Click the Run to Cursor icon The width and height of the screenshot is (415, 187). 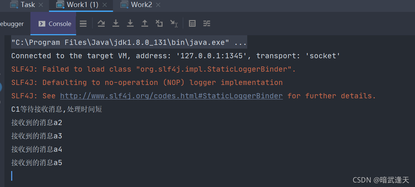(x=174, y=23)
